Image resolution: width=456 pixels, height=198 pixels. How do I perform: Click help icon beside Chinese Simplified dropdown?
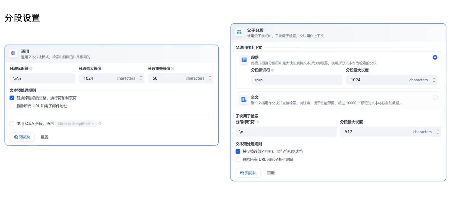100,124
